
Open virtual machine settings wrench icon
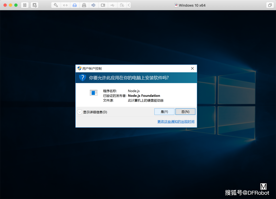(56, 5)
